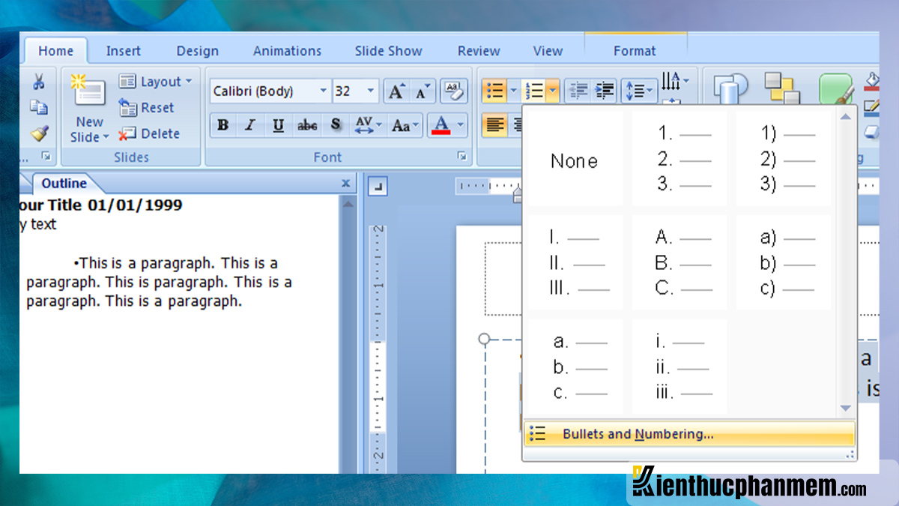The height and width of the screenshot is (506, 899).
Task: Open Bullets and Numbering dialog
Action: 689,434
